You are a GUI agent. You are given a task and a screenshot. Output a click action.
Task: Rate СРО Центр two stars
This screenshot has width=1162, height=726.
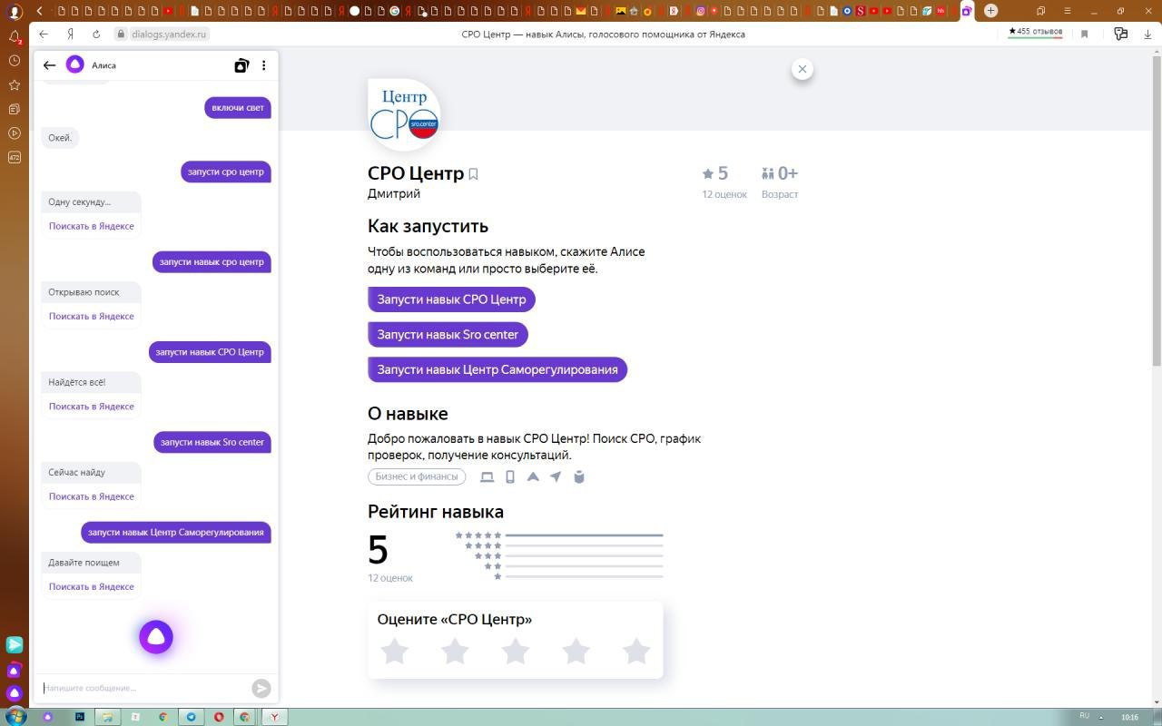pyautogui.click(x=455, y=651)
